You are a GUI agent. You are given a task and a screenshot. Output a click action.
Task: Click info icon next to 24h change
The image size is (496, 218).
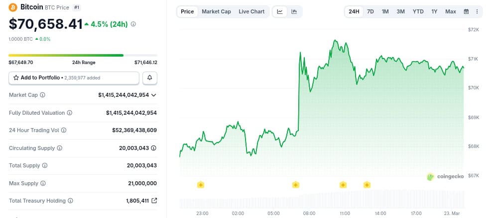(x=133, y=24)
